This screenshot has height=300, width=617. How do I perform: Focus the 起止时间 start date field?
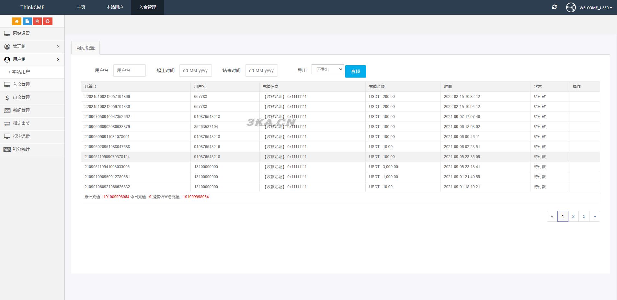(x=196, y=70)
